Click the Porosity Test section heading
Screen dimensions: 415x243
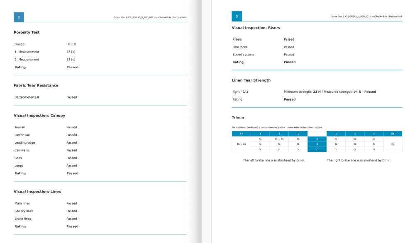point(27,32)
